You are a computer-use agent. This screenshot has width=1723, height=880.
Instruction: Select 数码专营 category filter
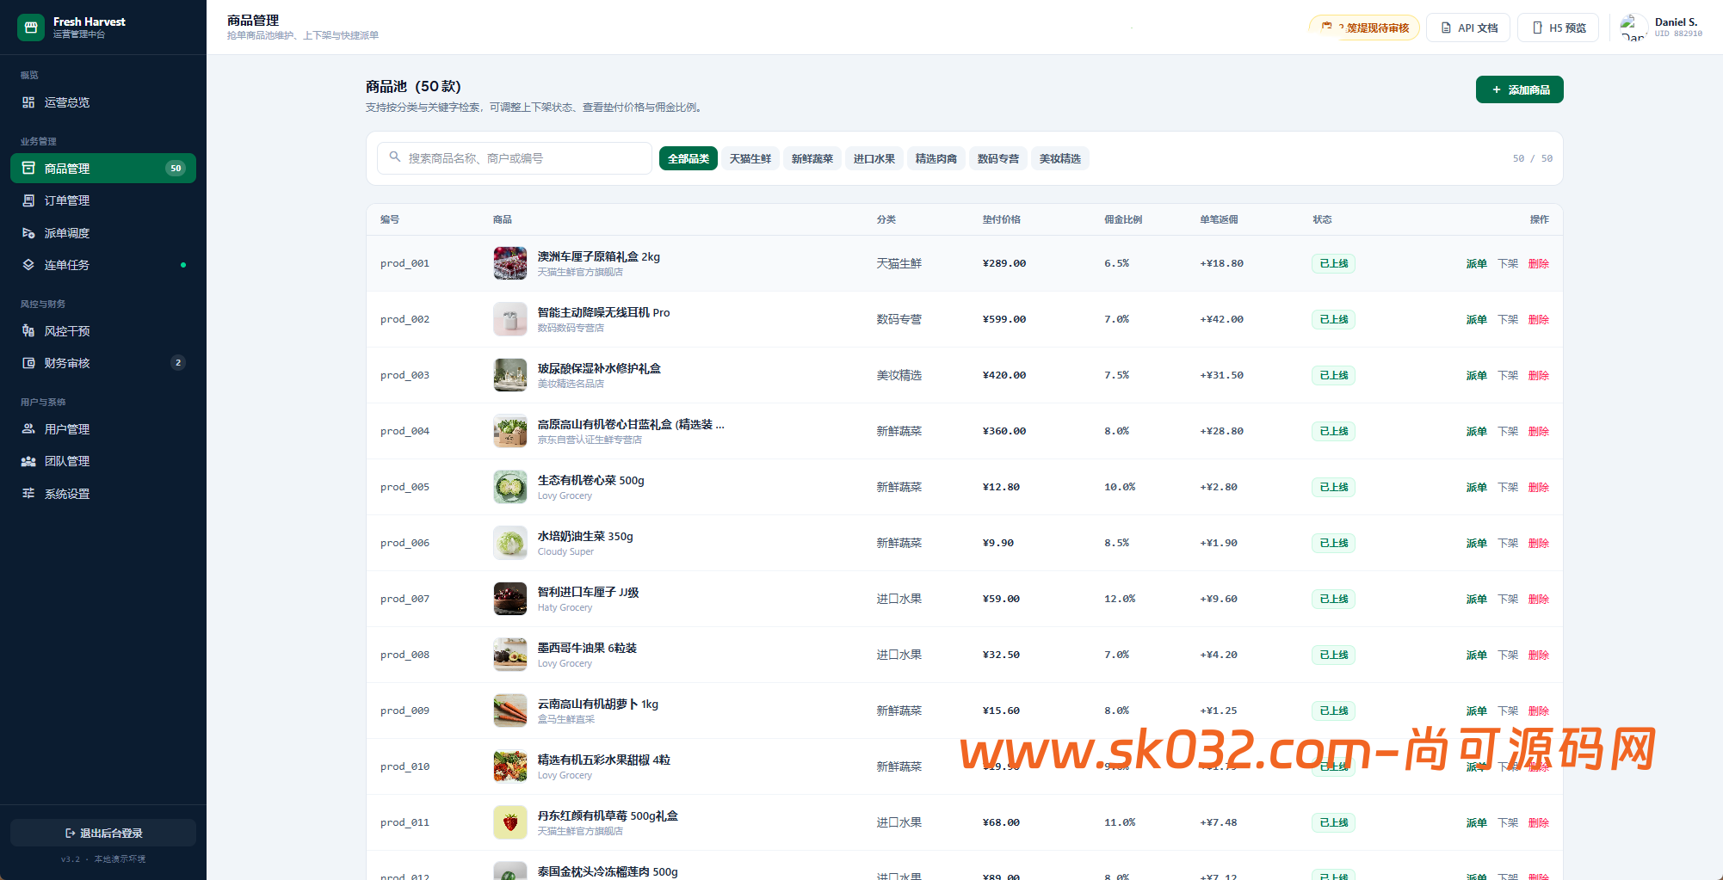point(998,158)
